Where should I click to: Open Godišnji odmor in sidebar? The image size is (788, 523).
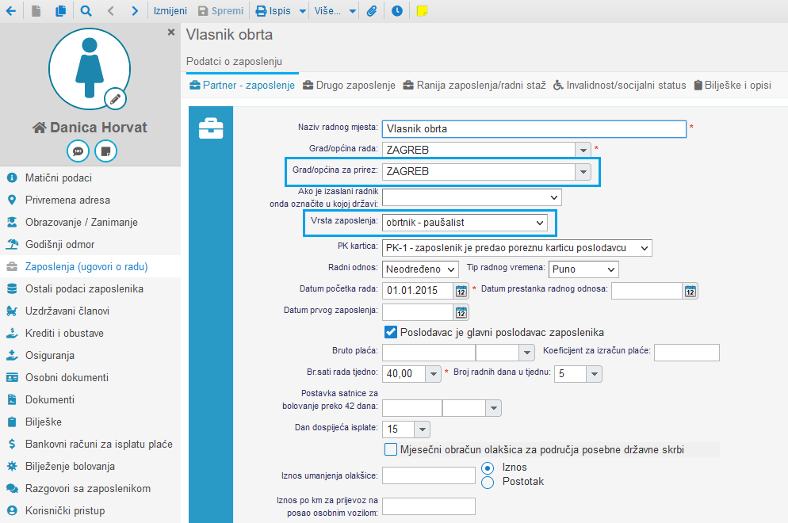click(59, 245)
